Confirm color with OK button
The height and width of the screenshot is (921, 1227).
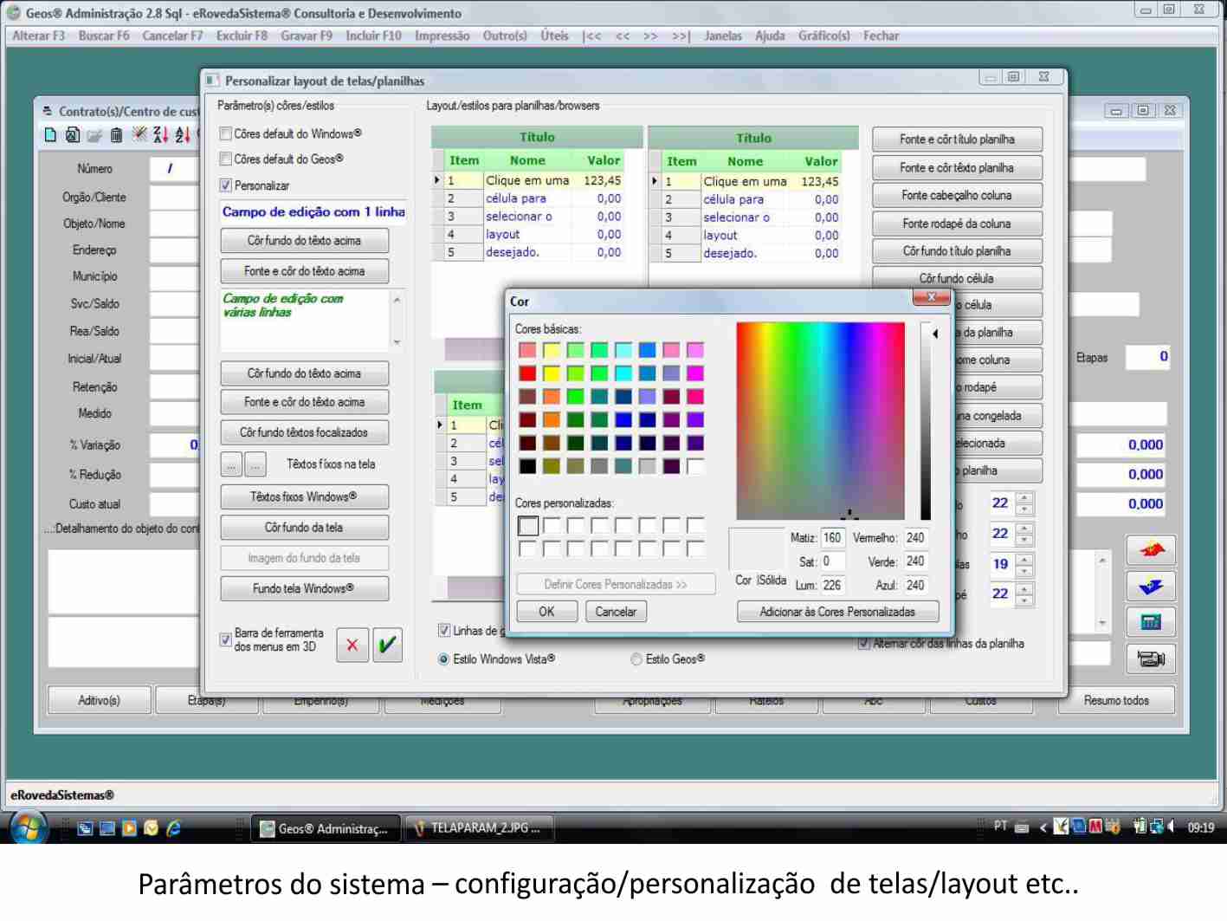click(x=546, y=612)
